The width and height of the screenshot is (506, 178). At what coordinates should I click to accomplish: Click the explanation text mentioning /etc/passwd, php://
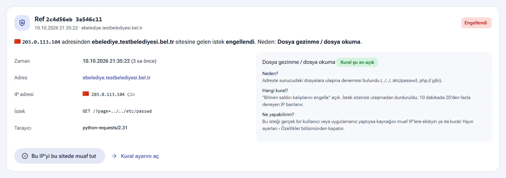coord(352,80)
